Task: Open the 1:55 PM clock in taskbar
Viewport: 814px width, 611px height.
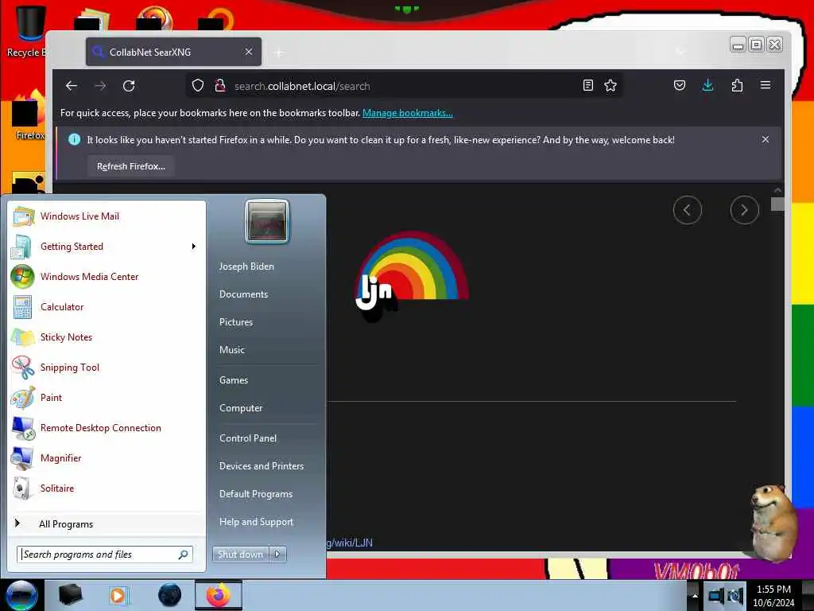Action: 773,596
